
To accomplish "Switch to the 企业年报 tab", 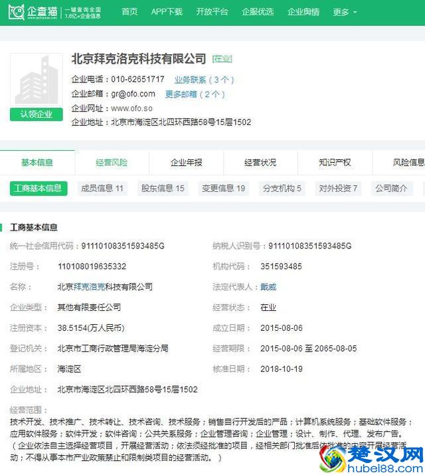I will [186, 162].
